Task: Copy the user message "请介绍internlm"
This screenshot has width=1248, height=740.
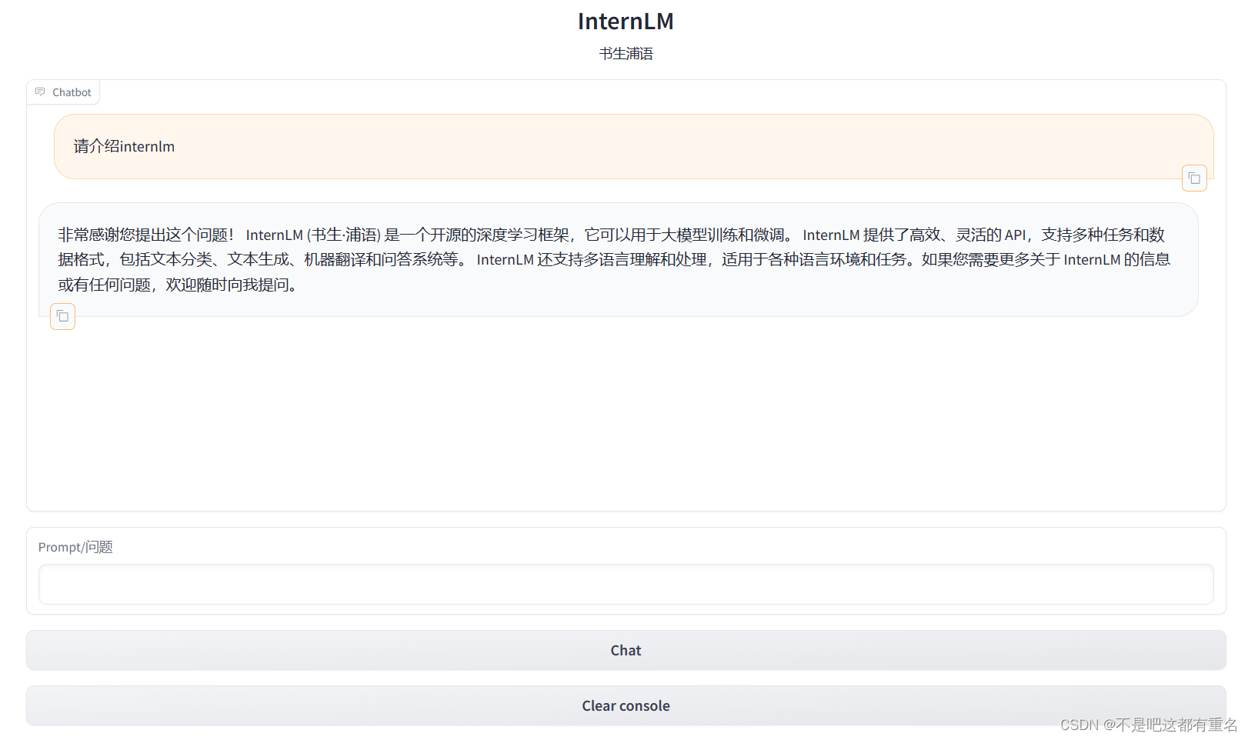Action: coord(1194,178)
